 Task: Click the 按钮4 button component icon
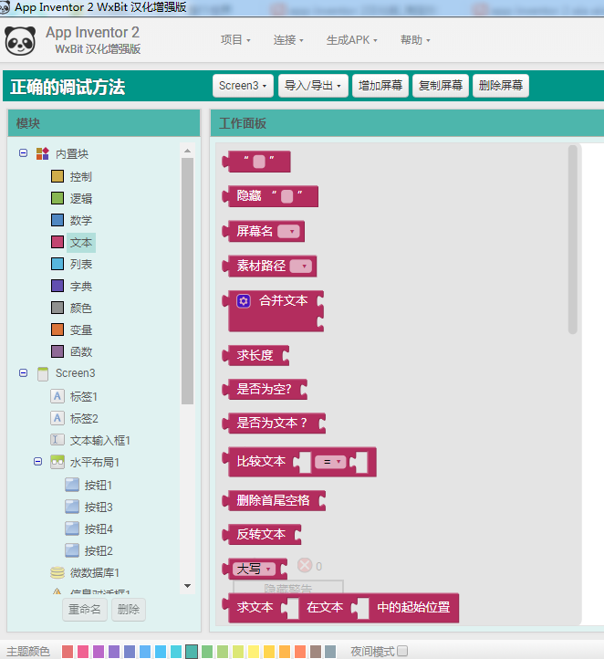[x=72, y=528]
